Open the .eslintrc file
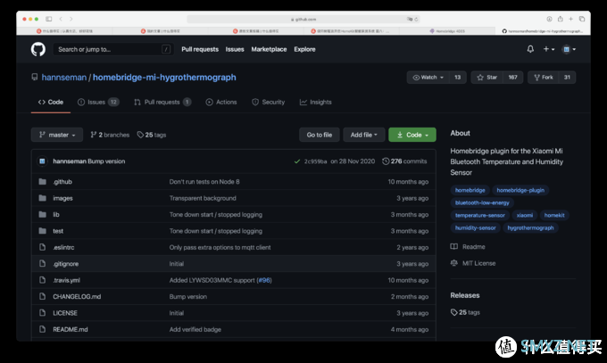Screen dimensions: 607x363 [x=63, y=247]
